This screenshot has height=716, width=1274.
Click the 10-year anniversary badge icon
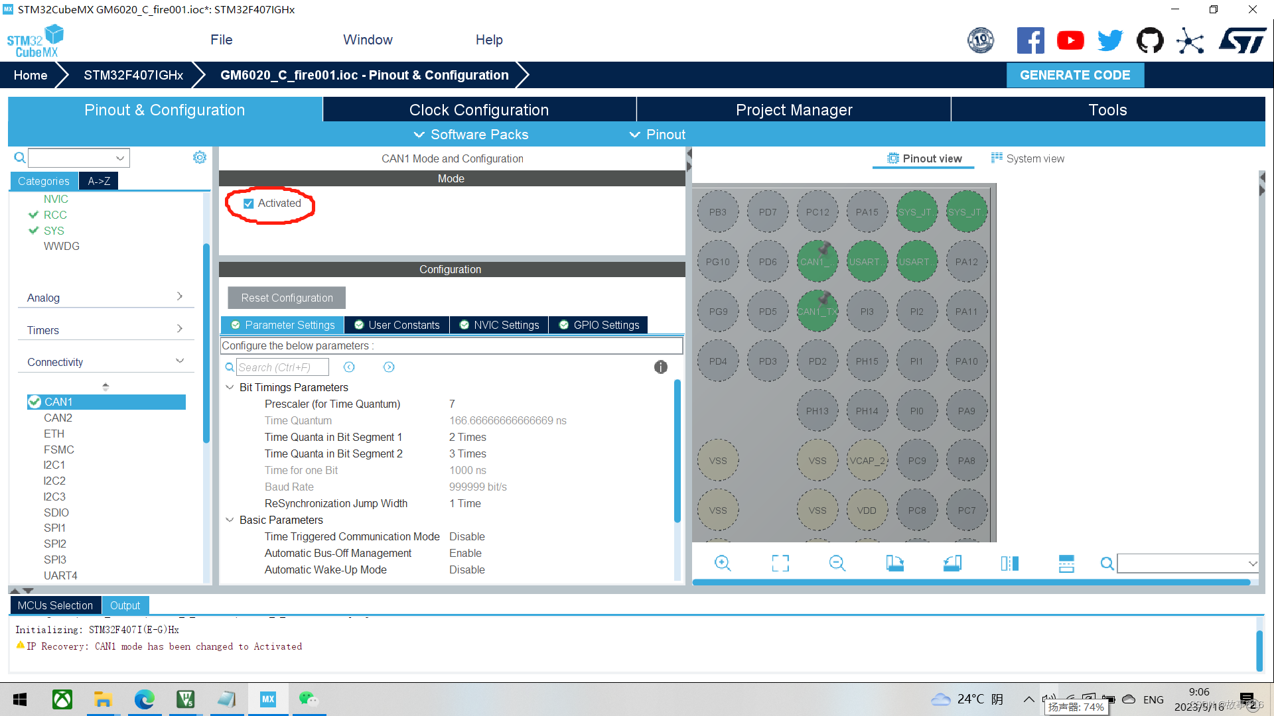pos(981,40)
